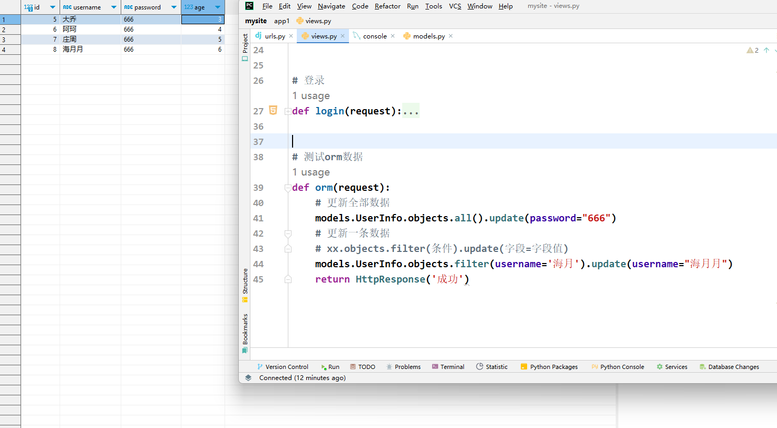Select row 2 header in data table

(x=10, y=30)
